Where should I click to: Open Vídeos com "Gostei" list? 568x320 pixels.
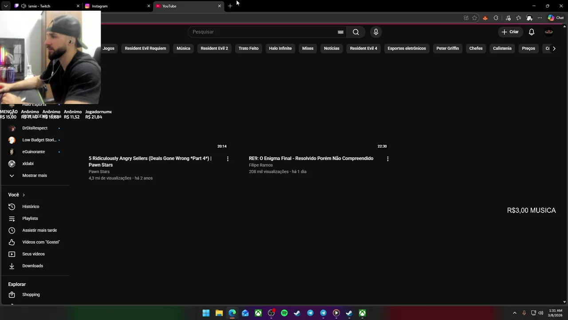point(35,242)
